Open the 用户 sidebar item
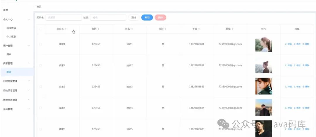Image resolution: width=316 pixels, height=137 pixels. [x=16, y=54]
